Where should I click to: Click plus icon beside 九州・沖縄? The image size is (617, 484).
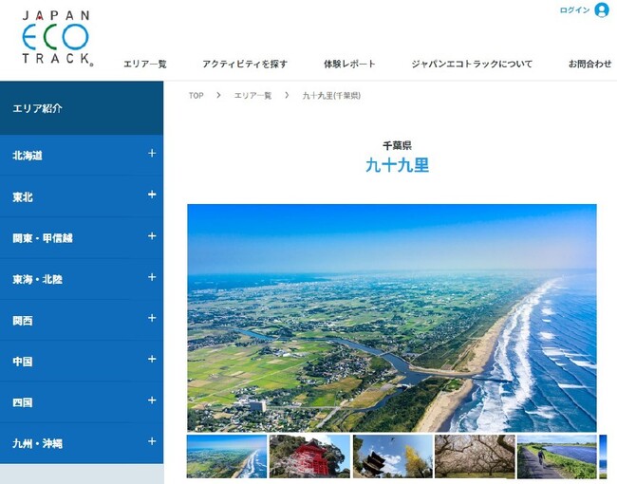[152, 441]
